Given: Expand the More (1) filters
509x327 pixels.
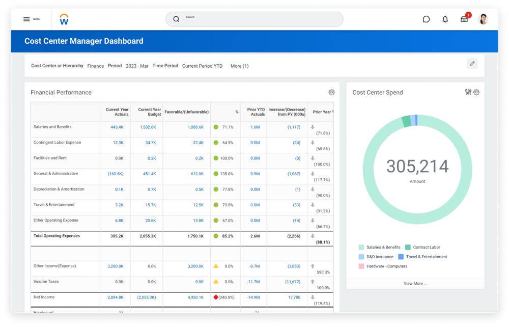Looking at the screenshot, I should pyautogui.click(x=239, y=66).
